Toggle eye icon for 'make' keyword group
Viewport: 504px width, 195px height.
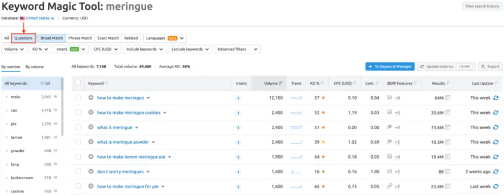pyautogui.click(x=55, y=97)
